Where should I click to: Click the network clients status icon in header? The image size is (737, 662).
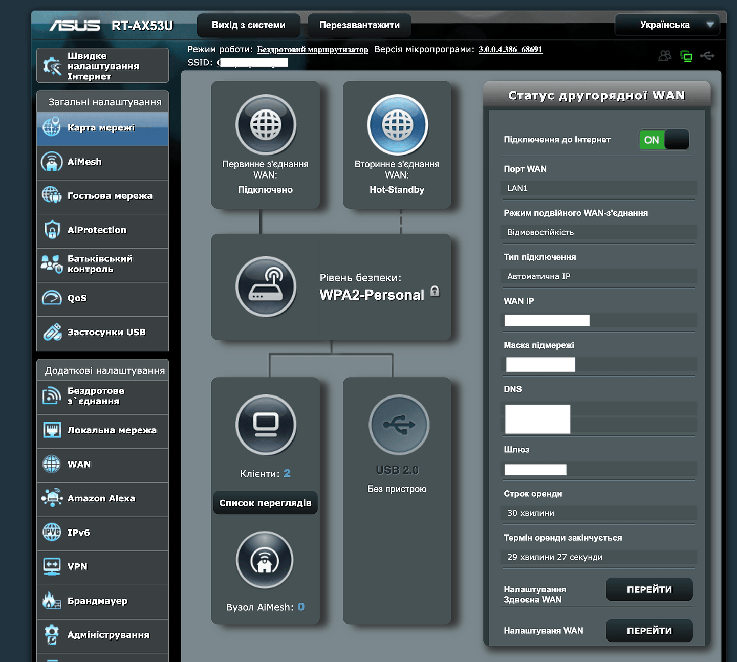(686, 56)
